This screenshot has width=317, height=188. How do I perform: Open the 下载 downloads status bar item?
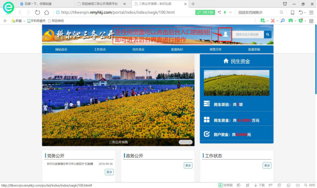coord(259,185)
